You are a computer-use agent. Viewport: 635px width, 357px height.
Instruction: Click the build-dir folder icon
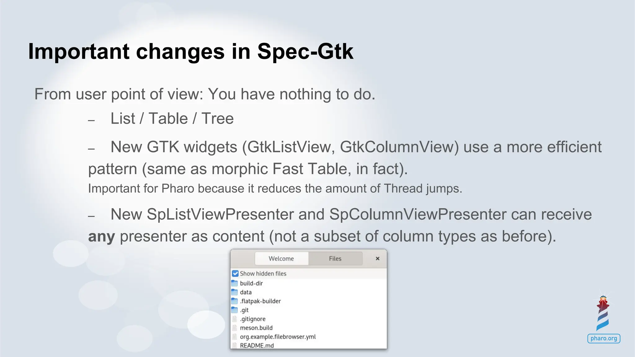(235, 283)
